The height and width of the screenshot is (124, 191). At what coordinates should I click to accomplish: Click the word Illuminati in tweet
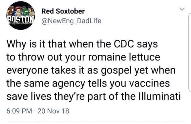tap(160, 96)
